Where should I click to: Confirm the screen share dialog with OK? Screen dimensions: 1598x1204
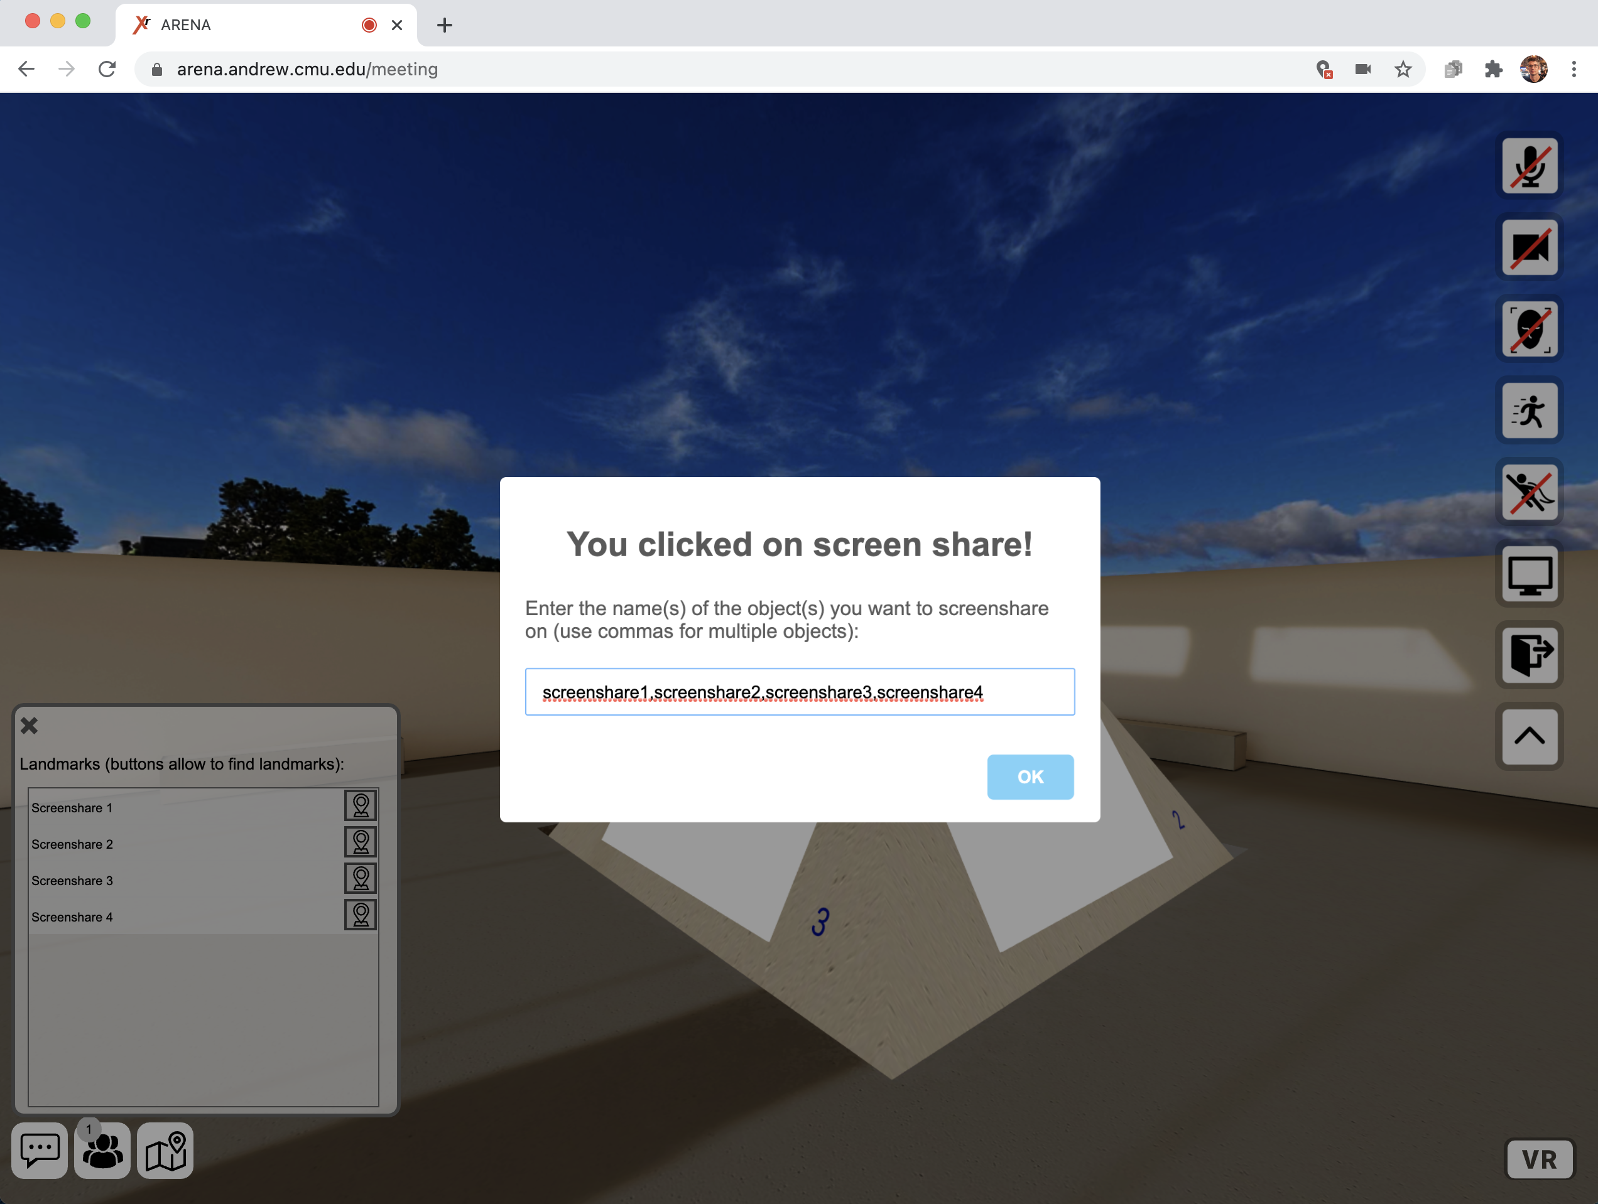1030,777
